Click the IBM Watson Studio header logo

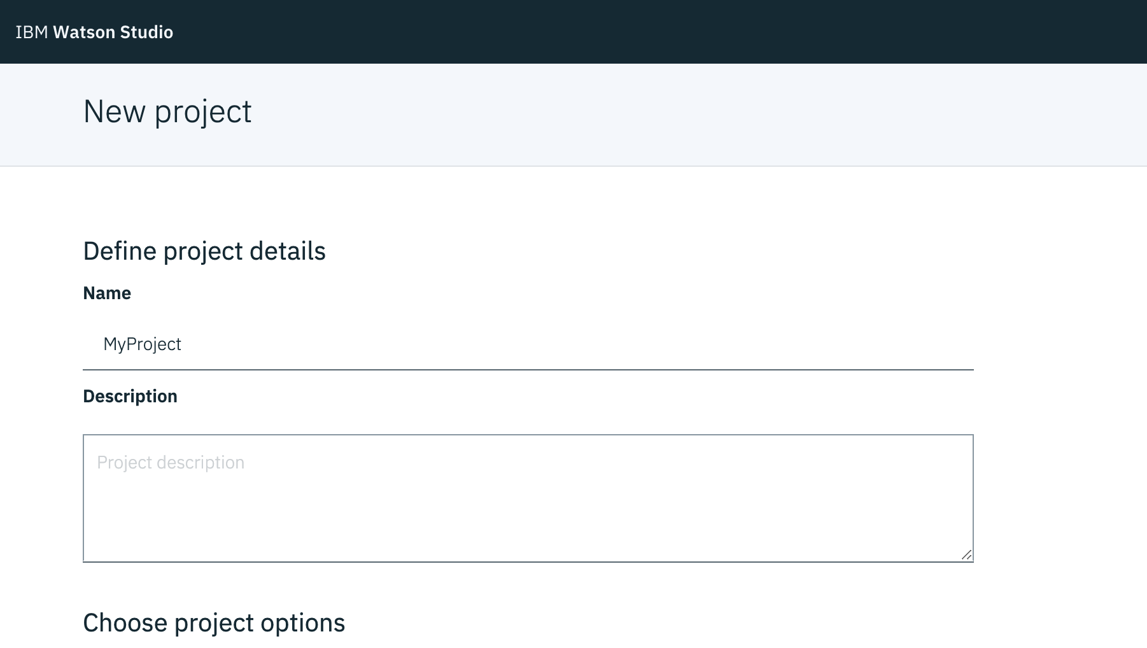tap(94, 32)
